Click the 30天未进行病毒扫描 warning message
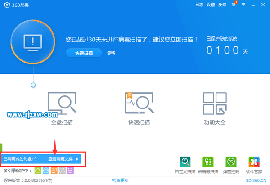Viewport: 270px width, 185px height. [x=131, y=40]
